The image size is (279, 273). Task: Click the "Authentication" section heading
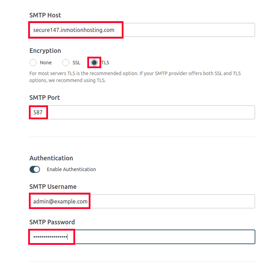(51, 158)
